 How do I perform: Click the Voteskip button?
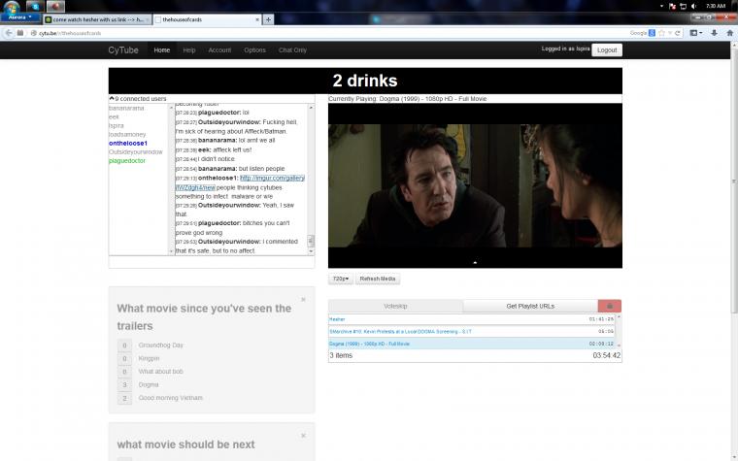[395, 306]
